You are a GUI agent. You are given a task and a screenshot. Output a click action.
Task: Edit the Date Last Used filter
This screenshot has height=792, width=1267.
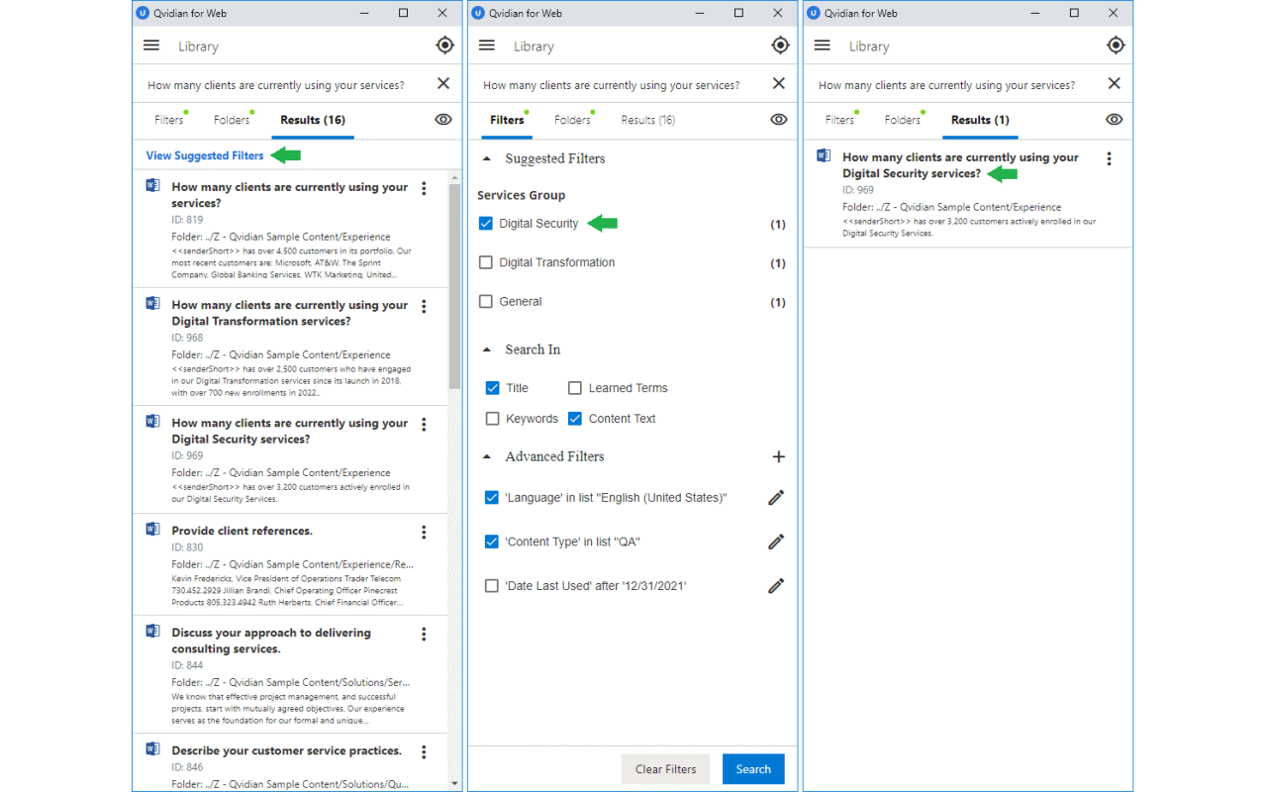click(x=776, y=586)
